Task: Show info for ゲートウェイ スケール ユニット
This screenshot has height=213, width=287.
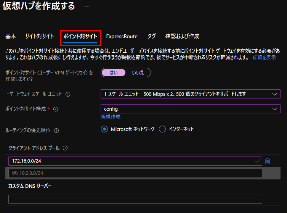Action: coord(68,94)
